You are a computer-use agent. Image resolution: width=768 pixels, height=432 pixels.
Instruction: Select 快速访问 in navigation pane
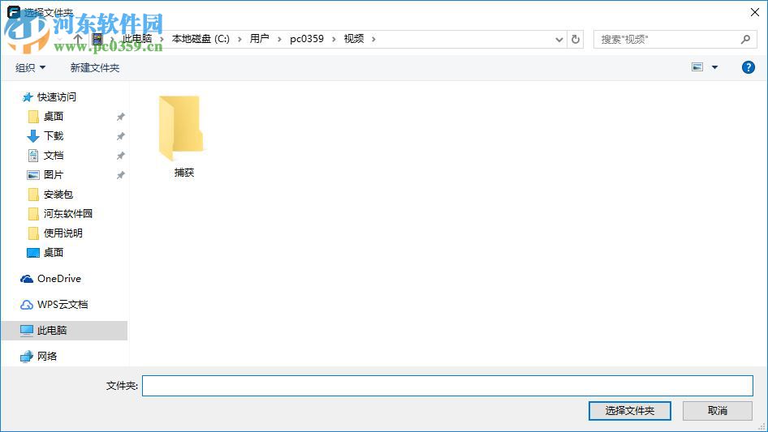coord(57,97)
